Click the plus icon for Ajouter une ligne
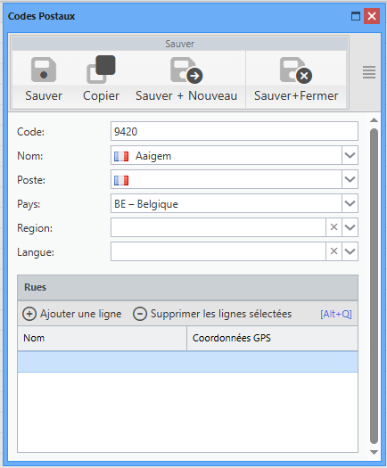This screenshot has width=387, height=468. tap(29, 314)
